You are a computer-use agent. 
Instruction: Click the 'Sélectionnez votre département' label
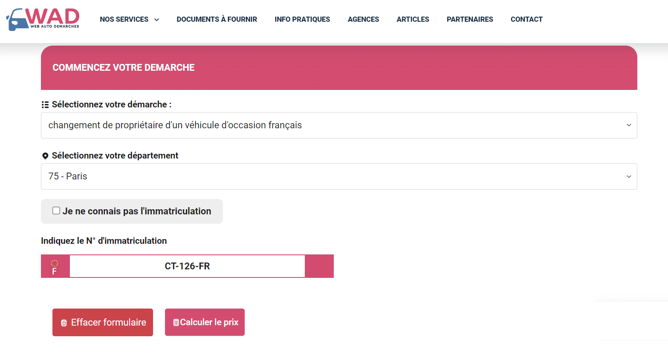[115, 156]
